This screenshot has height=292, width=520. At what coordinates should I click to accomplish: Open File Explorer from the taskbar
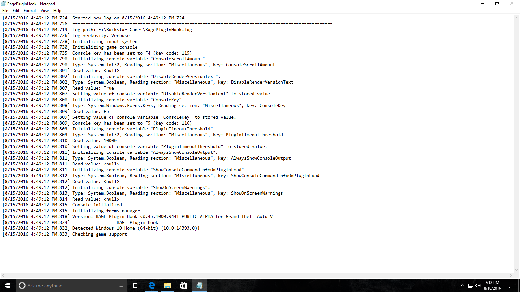pos(167,286)
